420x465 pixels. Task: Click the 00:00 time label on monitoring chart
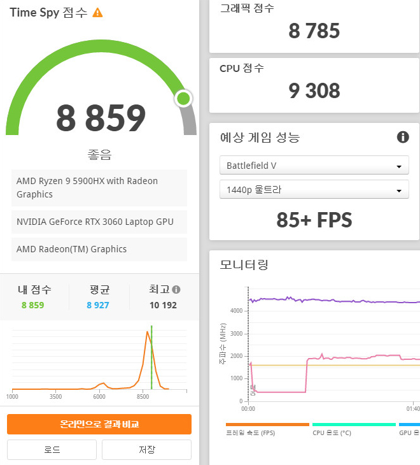(248, 409)
